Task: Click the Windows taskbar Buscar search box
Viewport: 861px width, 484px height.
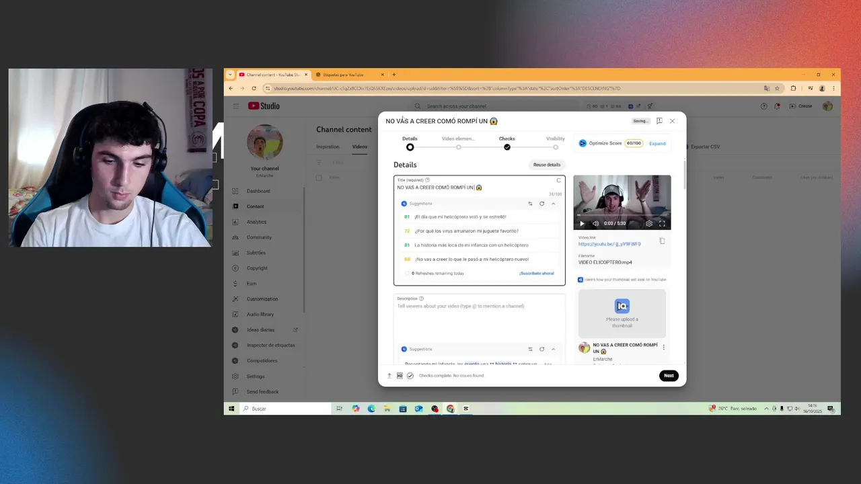Action: pos(285,409)
